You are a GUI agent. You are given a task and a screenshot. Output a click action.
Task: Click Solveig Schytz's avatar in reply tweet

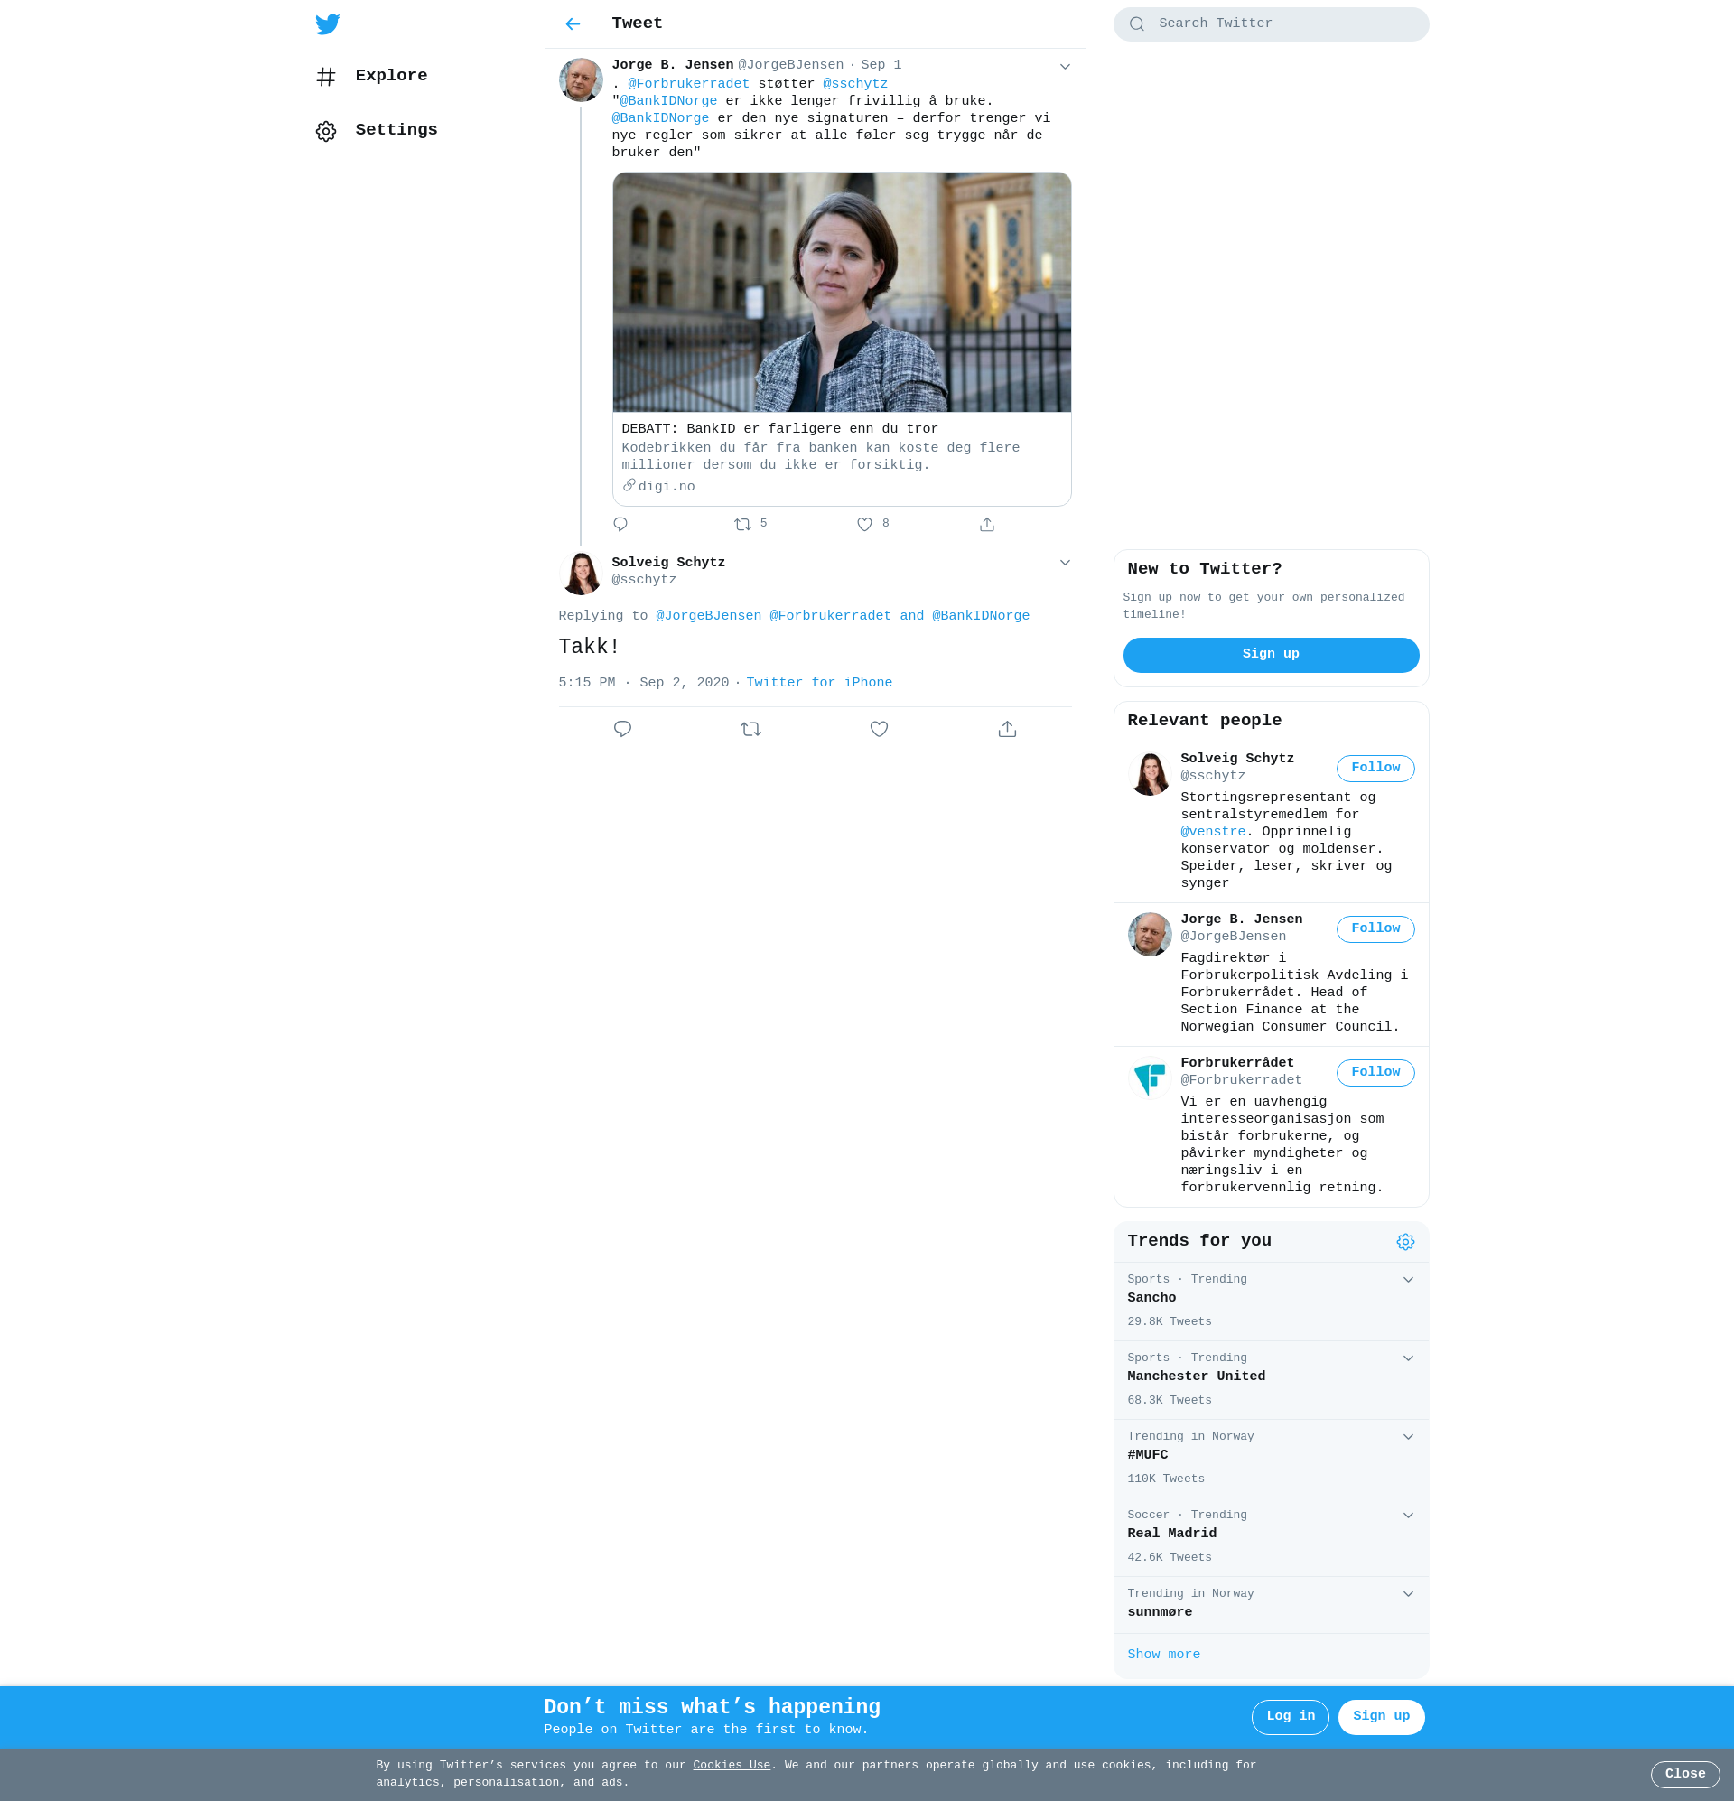pos(581,573)
